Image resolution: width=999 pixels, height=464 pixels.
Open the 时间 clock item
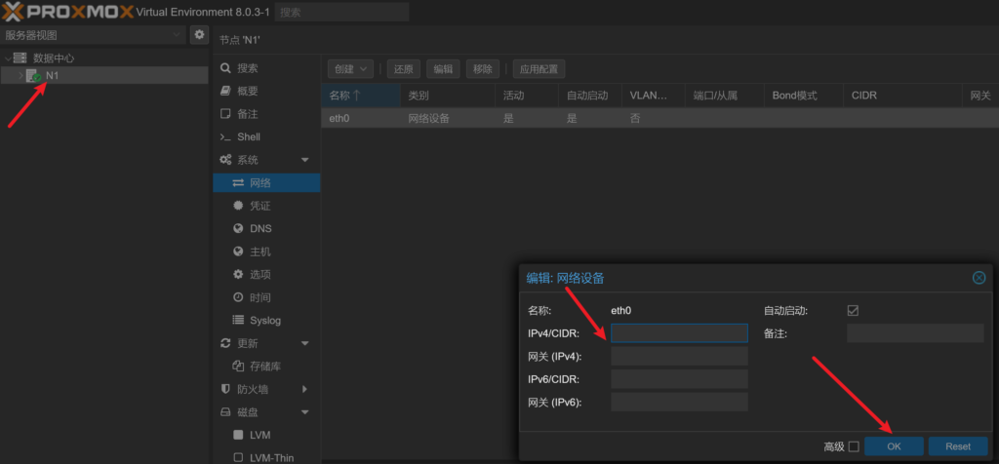[259, 297]
